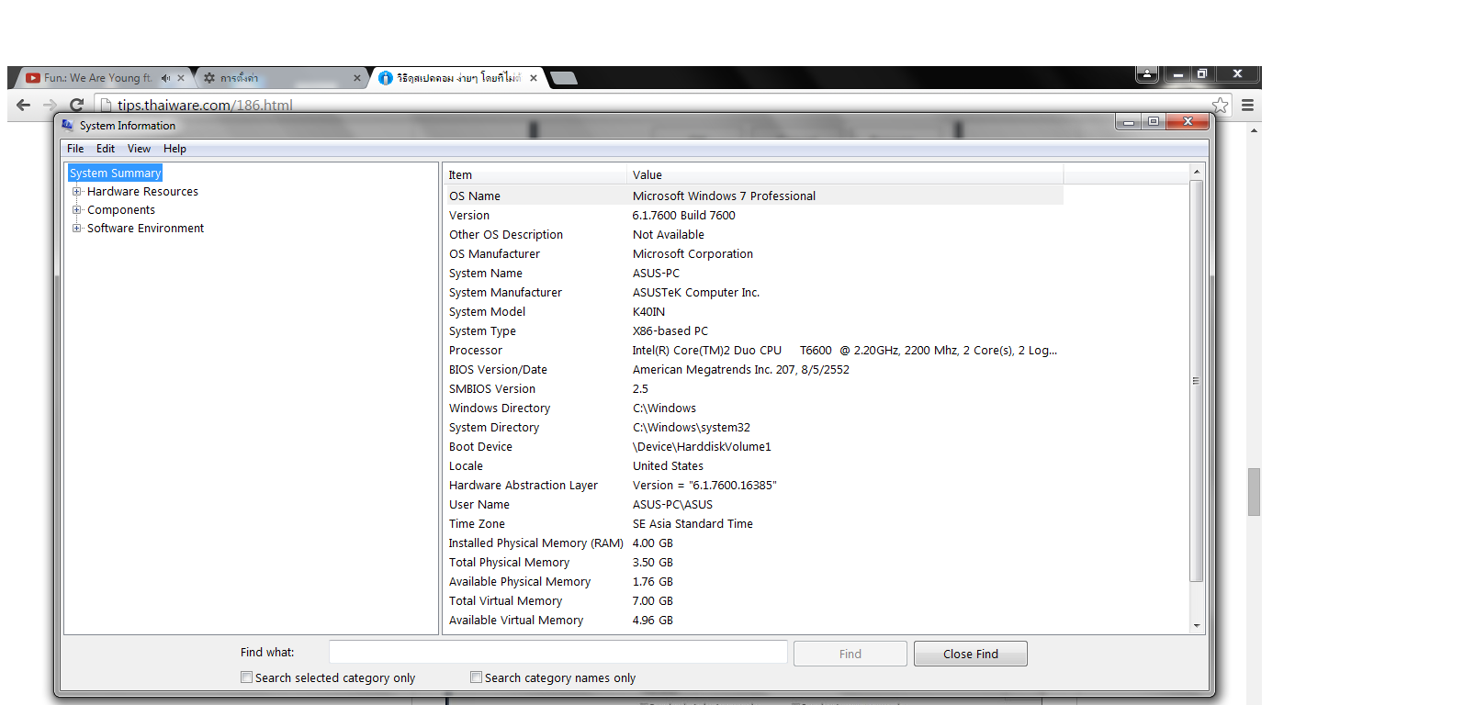Click the browser address bar URL
1464x705 pixels.
(205, 106)
